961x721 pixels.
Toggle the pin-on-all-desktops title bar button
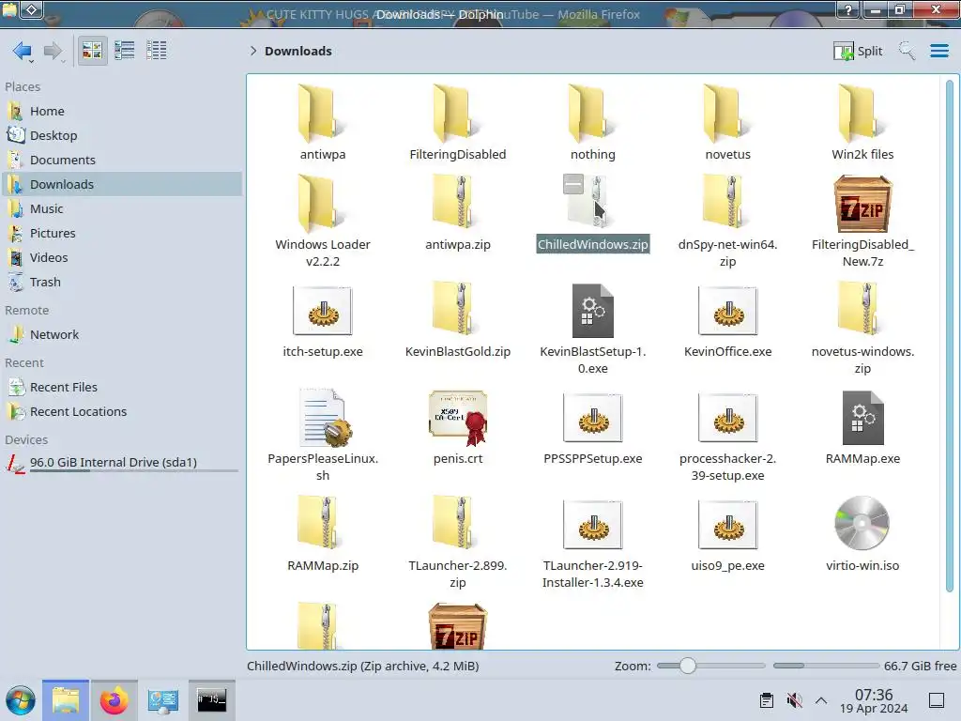(32, 9)
